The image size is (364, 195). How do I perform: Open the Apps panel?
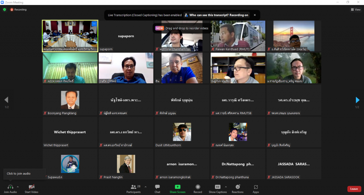pyautogui.click(x=256, y=187)
